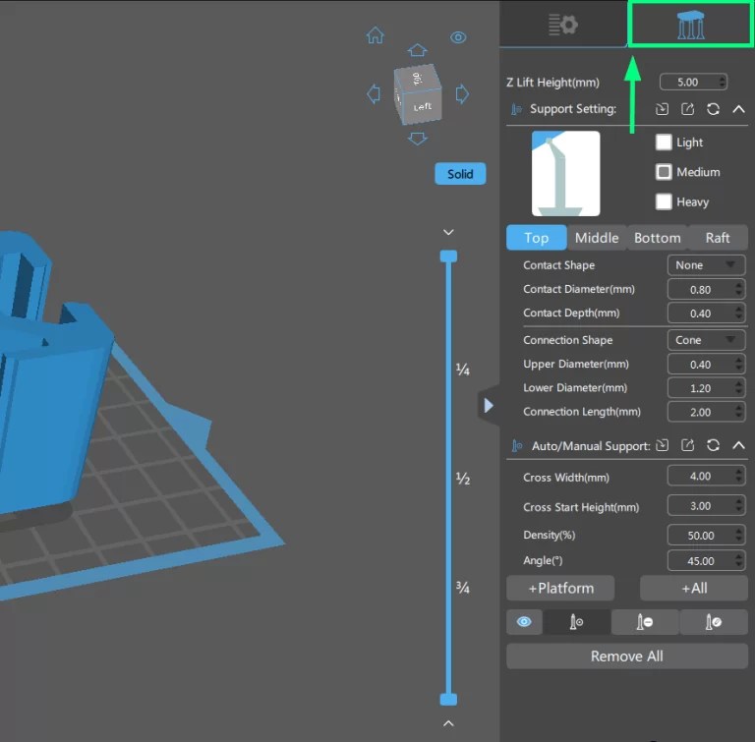Step layer down with top chevron
The width and height of the screenshot is (755, 742).
coord(448,232)
